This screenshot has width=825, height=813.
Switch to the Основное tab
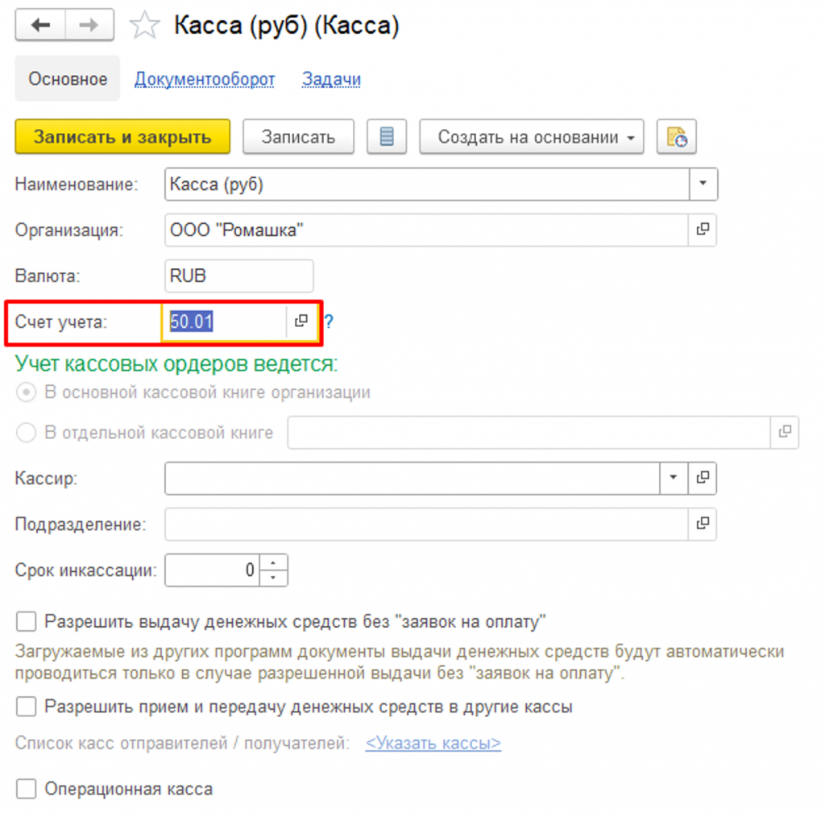pyautogui.click(x=68, y=78)
